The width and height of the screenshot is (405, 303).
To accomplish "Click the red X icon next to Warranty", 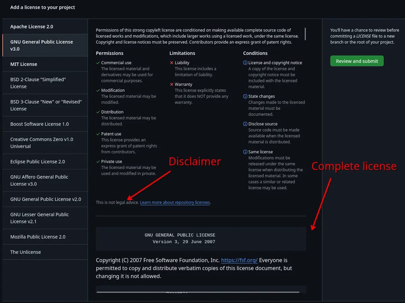I will coord(171,84).
